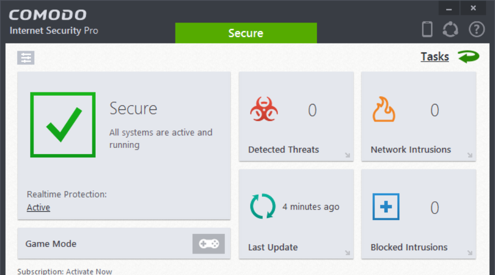495x275 pixels.
Task: Click the Detected Threats count 0
Action: (x=312, y=110)
